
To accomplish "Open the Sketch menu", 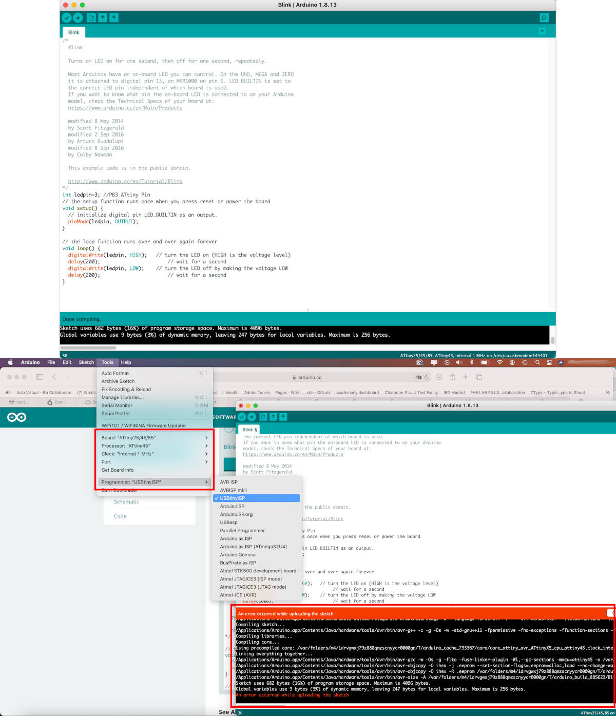I will tap(86, 362).
